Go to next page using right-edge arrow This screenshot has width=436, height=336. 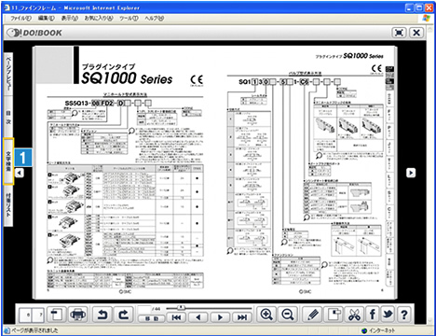pyautogui.click(x=411, y=173)
